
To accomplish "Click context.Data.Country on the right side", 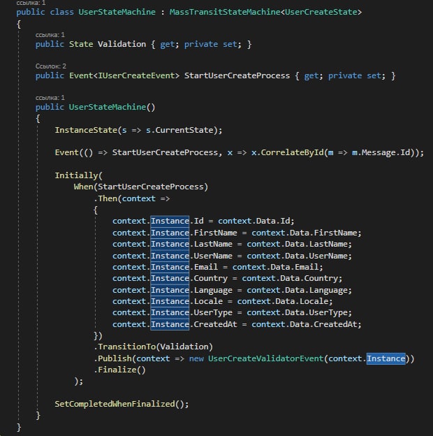I will pyautogui.click(x=290, y=279).
